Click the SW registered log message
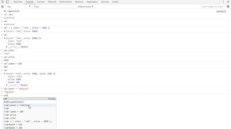Screen dimensions: 231x129 point(12,11)
